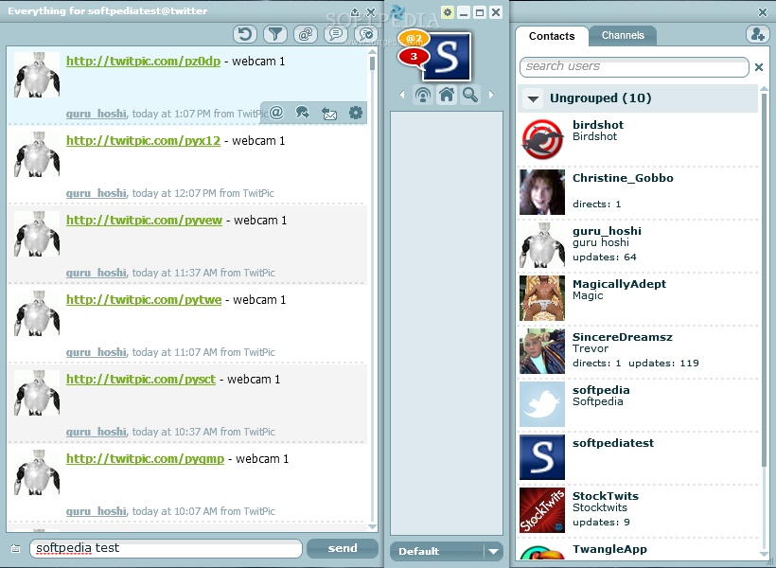Click the small icon left of the message input
This screenshot has width=776, height=568.
coord(16,549)
